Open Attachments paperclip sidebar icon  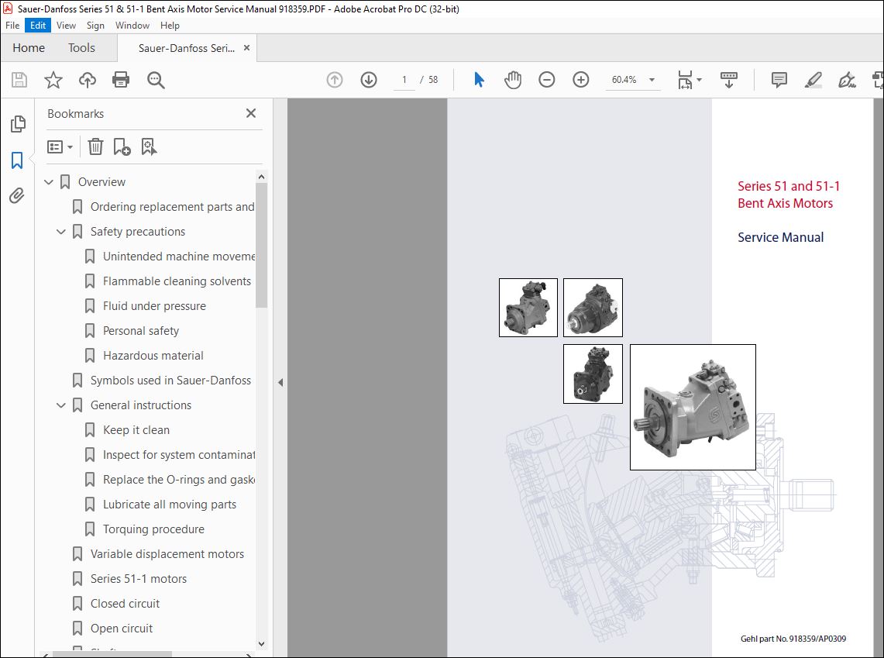(x=17, y=195)
